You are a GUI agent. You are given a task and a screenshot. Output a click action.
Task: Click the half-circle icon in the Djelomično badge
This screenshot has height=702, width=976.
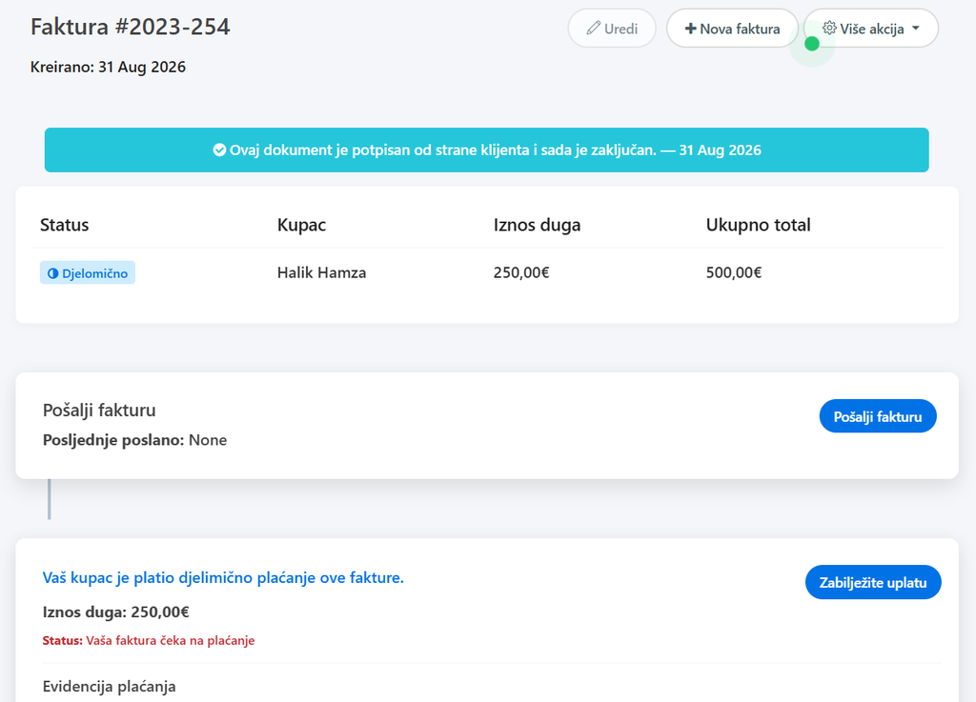[53, 273]
